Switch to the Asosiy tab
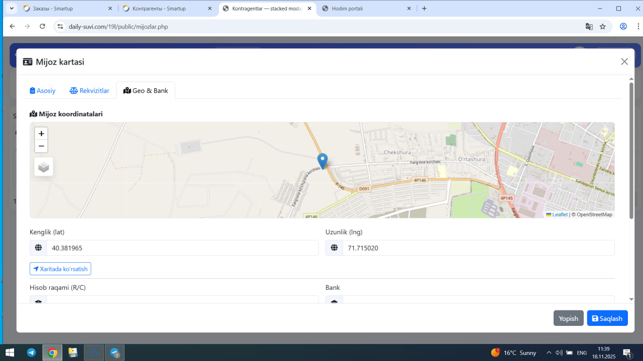This screenshot has width=643, height=361. click(43, 91)
